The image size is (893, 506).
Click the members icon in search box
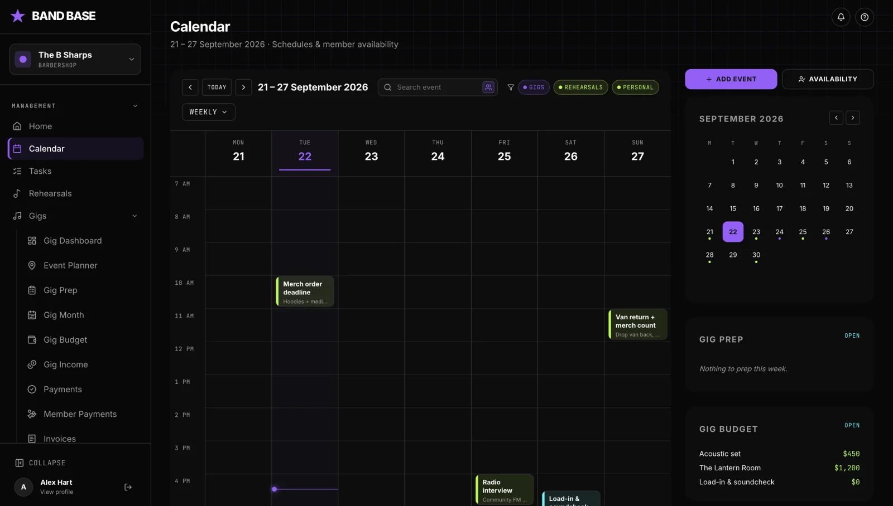coord(488,87)
